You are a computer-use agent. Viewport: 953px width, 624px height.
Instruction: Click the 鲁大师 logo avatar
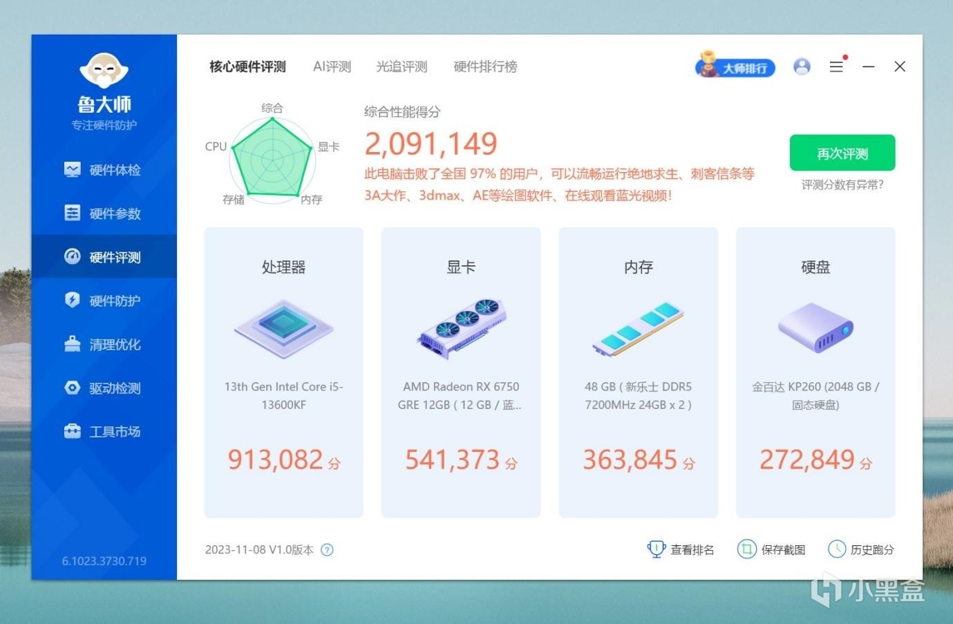[104, 70]
